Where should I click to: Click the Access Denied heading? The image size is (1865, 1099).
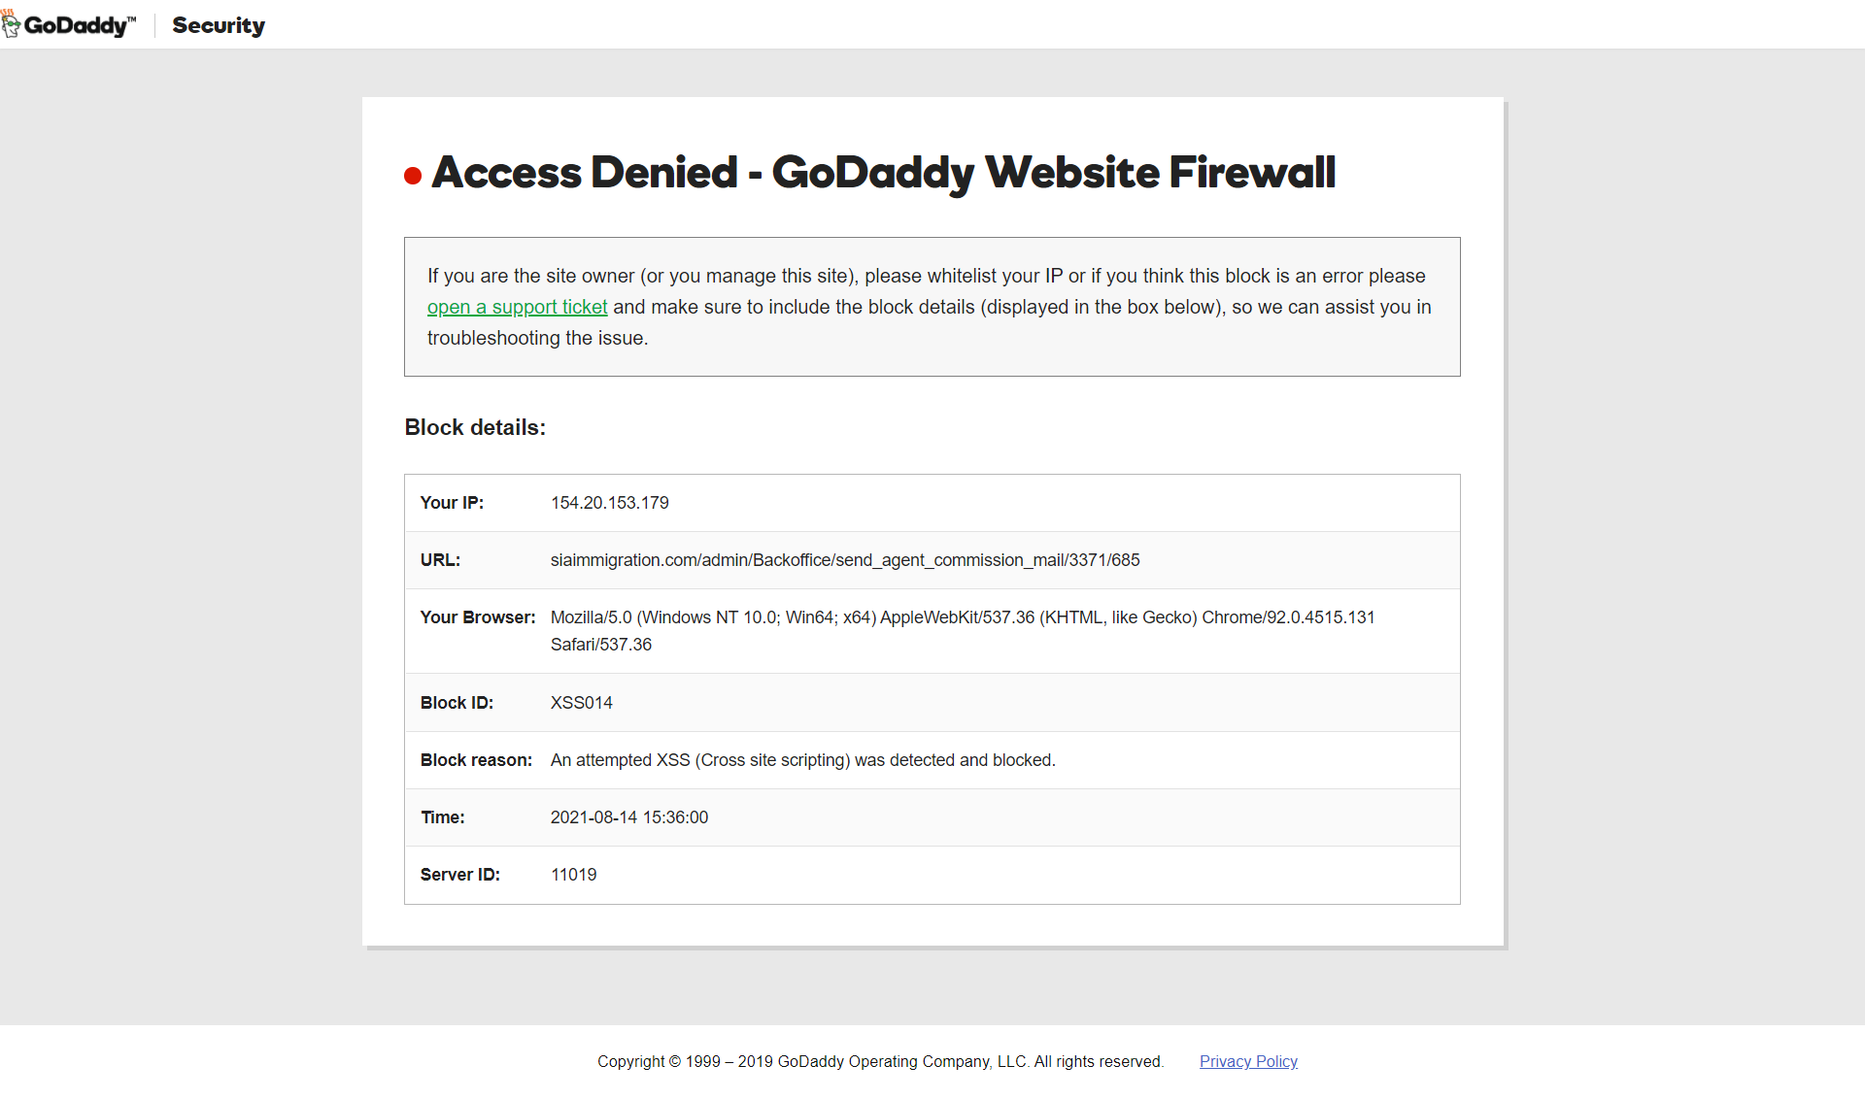(x=884, y=173)
